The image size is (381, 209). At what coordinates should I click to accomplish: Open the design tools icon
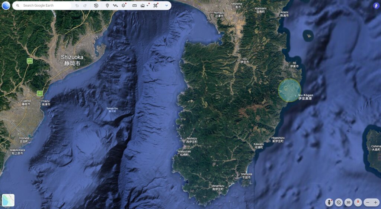coord(156,6)
